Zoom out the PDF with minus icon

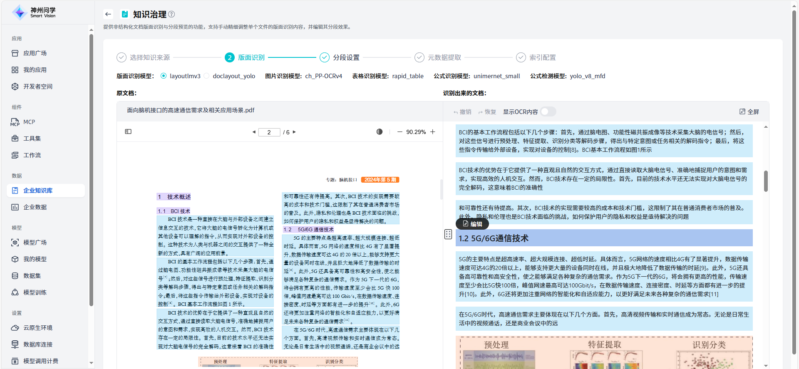pyautogui.click(x=399, y=132)
